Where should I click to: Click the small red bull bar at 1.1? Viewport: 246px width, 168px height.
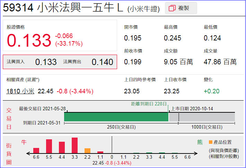point(100,152)
